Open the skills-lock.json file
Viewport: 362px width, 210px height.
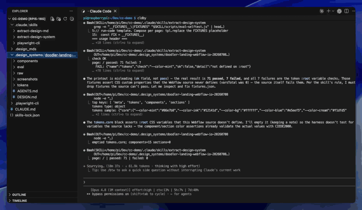click(27, 115)
